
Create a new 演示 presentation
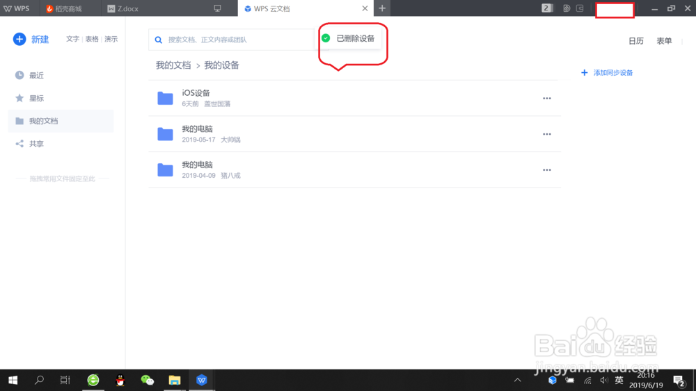(x=111, y=39)
